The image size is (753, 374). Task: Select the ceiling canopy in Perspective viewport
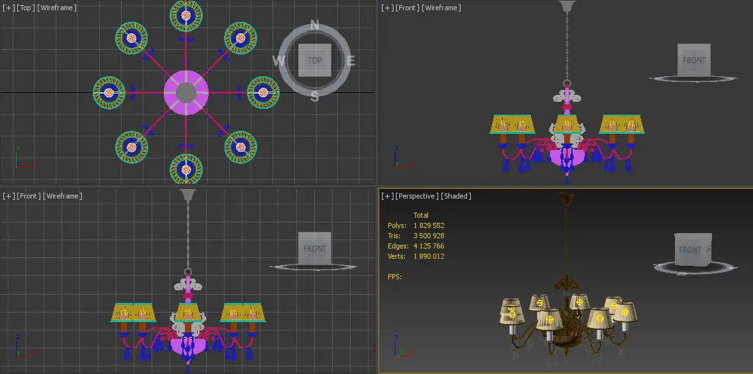pos(567,197)
